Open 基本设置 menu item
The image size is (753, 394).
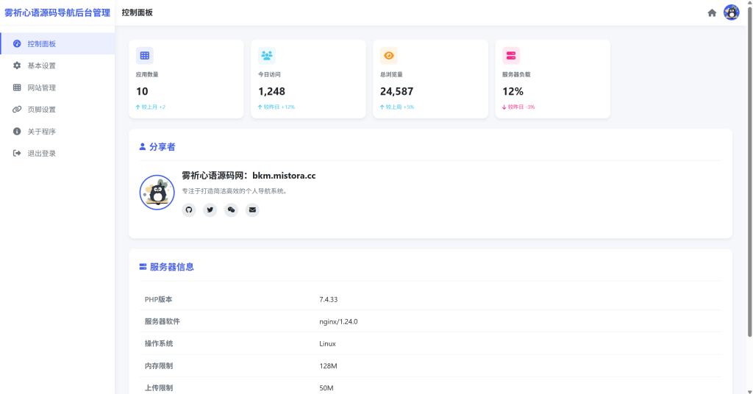coord(57,65)
